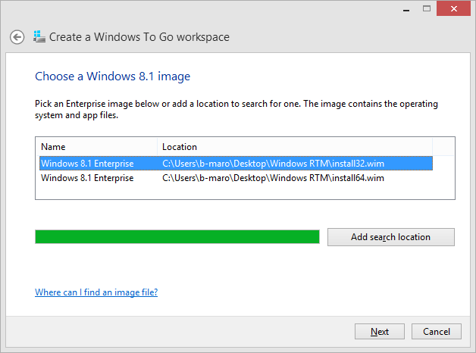Viewport: 476px width, 353px height.
Task: Click the back arrow icon
Action: [17, 37]
